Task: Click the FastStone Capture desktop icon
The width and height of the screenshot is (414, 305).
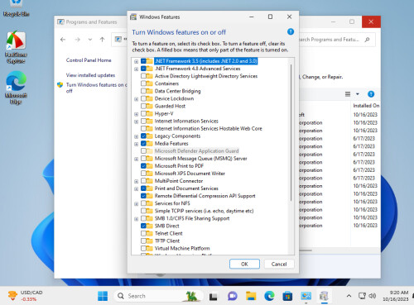Action: click(x=16, y=47)
